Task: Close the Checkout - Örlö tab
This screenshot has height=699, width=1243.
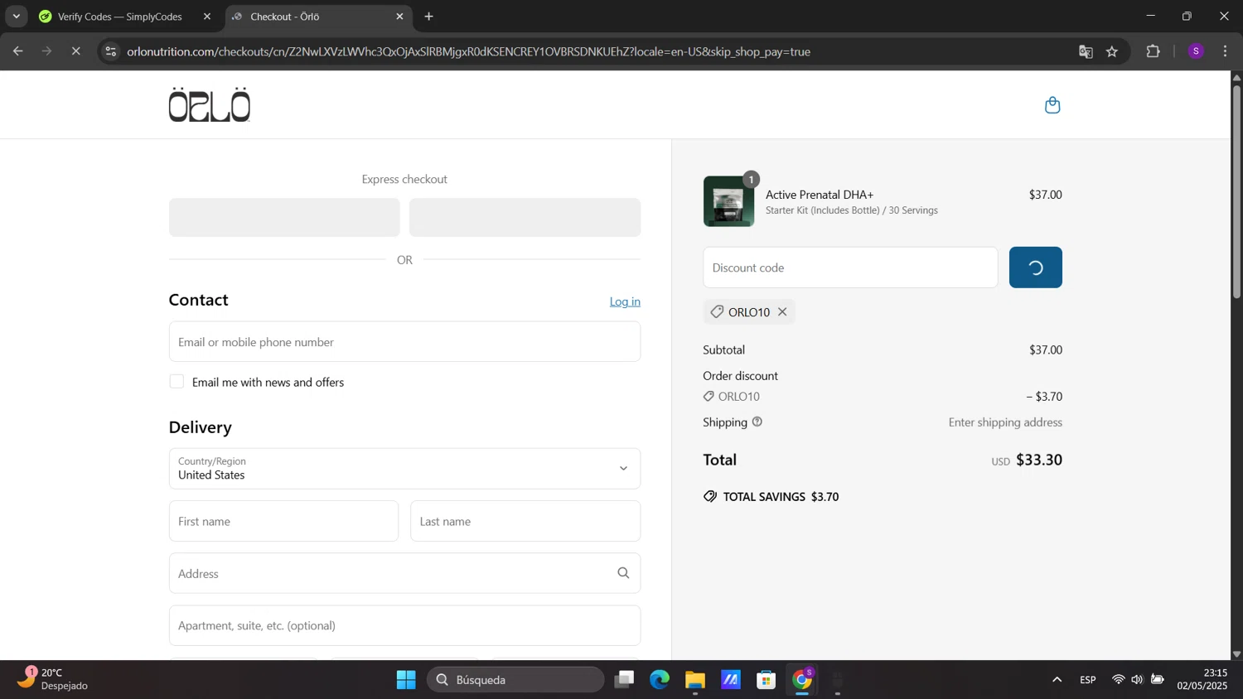Action: [x=400, y=17]
